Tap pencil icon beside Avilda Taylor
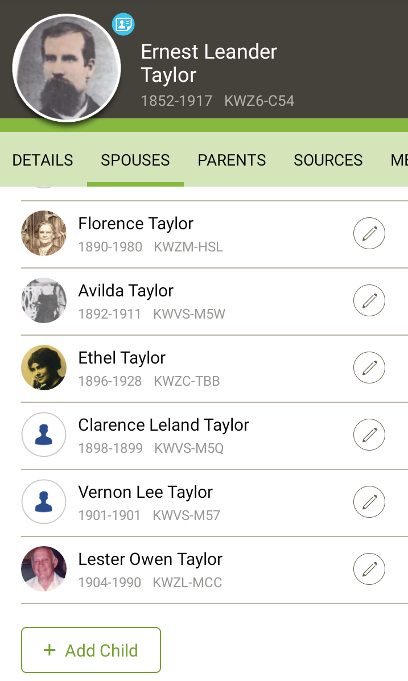 click(x=369, y=300)
